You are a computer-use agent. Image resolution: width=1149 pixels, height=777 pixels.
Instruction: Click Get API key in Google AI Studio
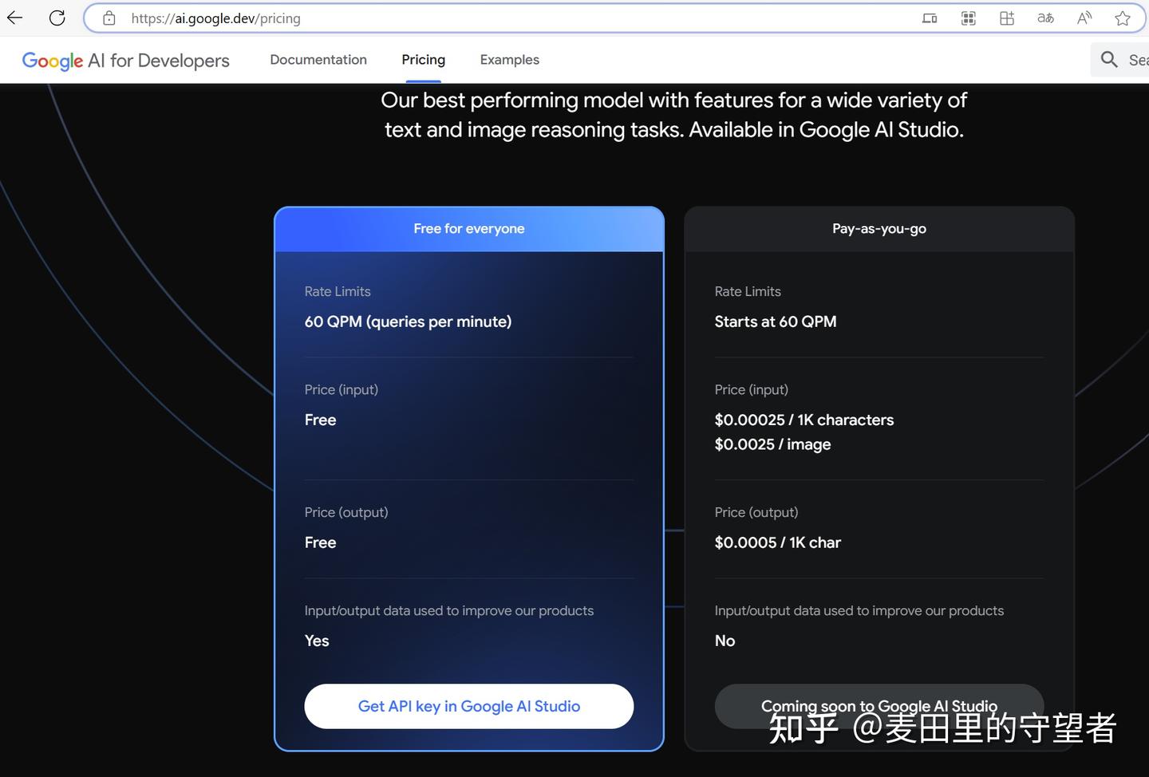pos(469,706)
